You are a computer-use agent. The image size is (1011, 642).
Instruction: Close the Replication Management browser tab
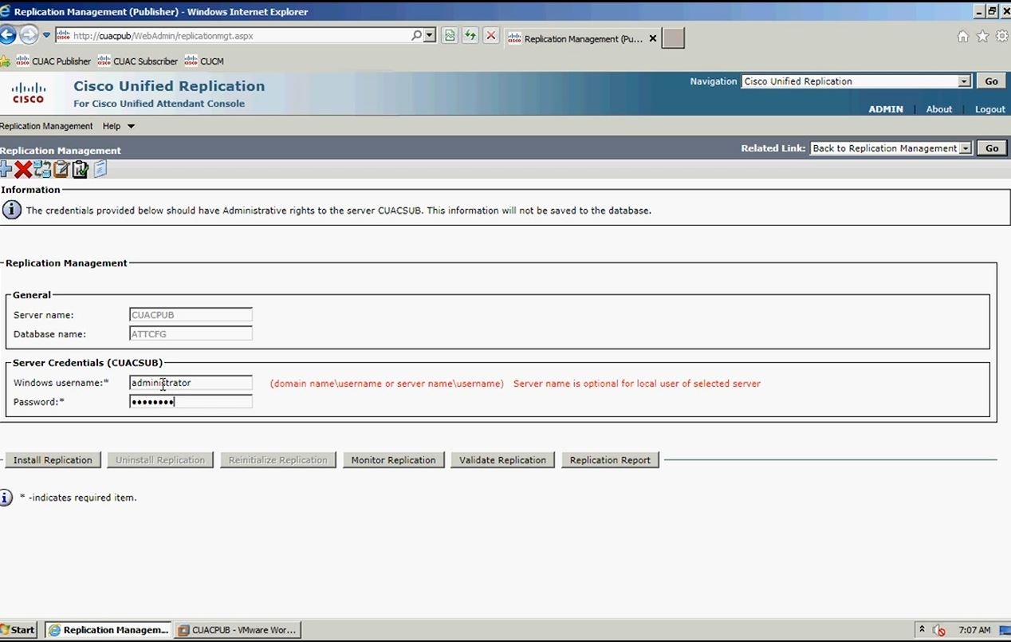click(x=653, y=38)
